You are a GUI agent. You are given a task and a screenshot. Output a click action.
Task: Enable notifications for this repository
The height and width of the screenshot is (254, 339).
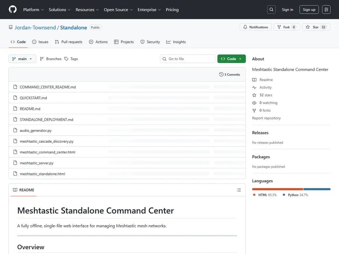pos(255,27)
